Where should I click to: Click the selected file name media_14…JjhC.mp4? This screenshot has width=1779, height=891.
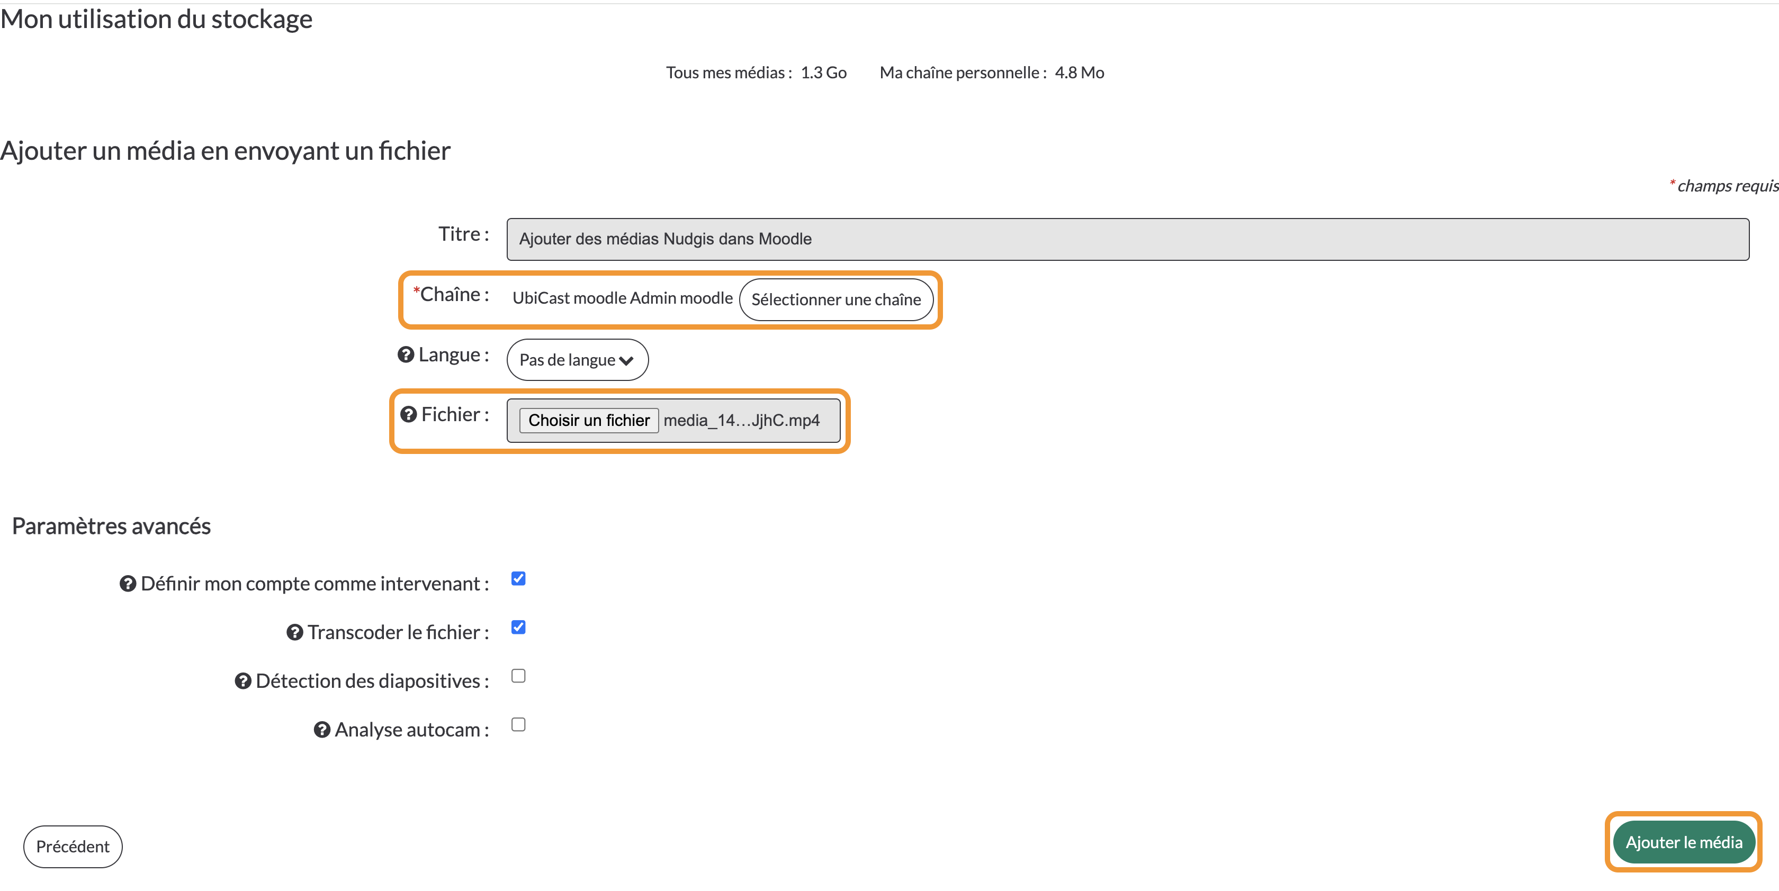[742, 420]
